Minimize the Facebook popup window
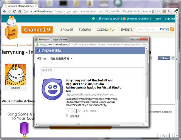The image size is (181, 140). [132, 39]
